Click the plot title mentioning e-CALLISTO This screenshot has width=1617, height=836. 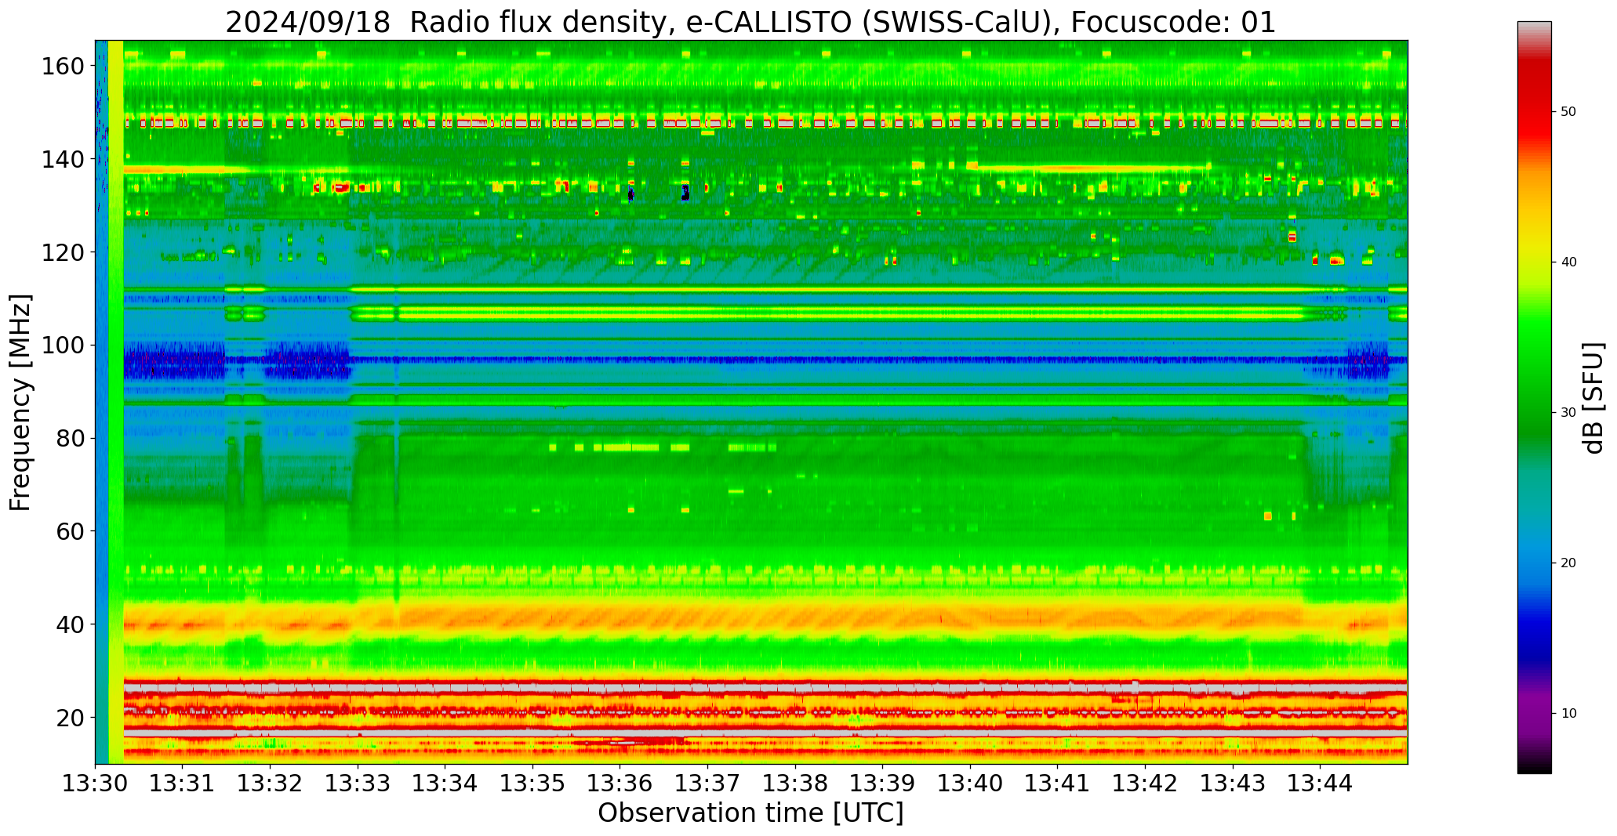pyautogui.click(x=750, y=22)
